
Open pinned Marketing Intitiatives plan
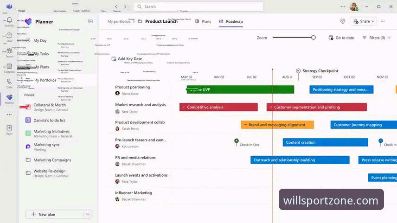coord(49,134)
